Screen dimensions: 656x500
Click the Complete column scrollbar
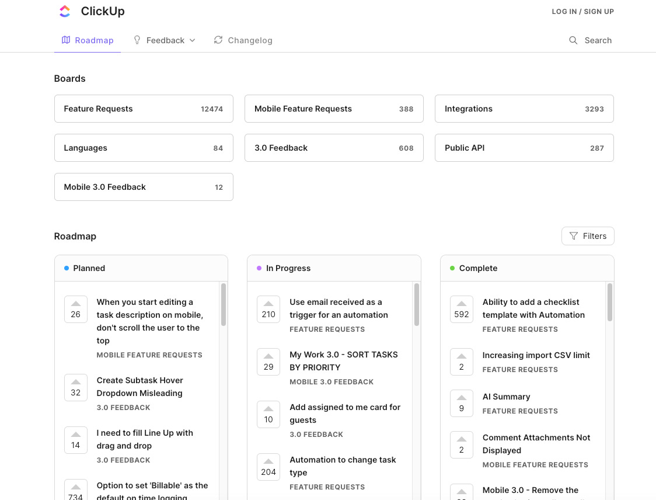tap(609, 303)
